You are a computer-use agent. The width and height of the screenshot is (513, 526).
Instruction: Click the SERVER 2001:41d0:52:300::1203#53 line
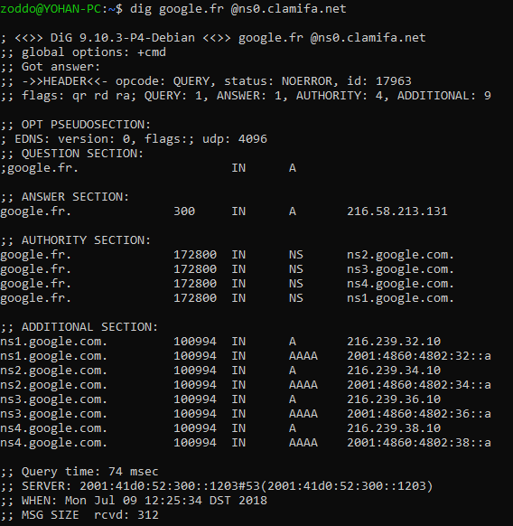217,486
